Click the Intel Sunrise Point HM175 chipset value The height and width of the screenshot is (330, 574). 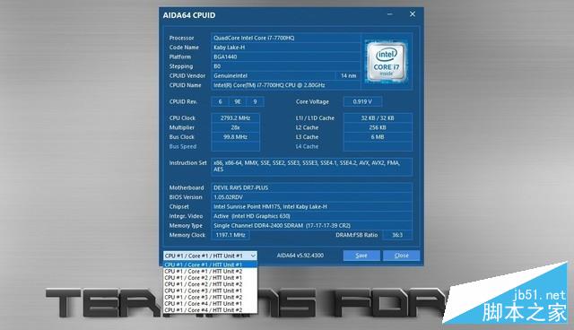tap(311, 207)
